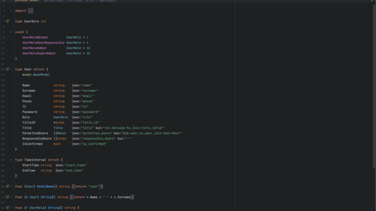Click the value 20 of UserRoleSuperAdmin
The width and height of the screenshot is (376, 211).
click(x=88, y=54)
